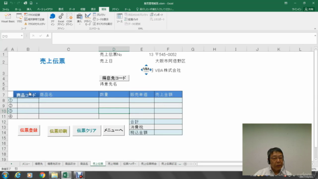Save the workbook from quick access toolbar
This screenshot has height=179, width=318.
click(x=5, y=3)
